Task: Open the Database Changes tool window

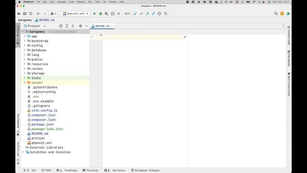Action: [145, 170]
